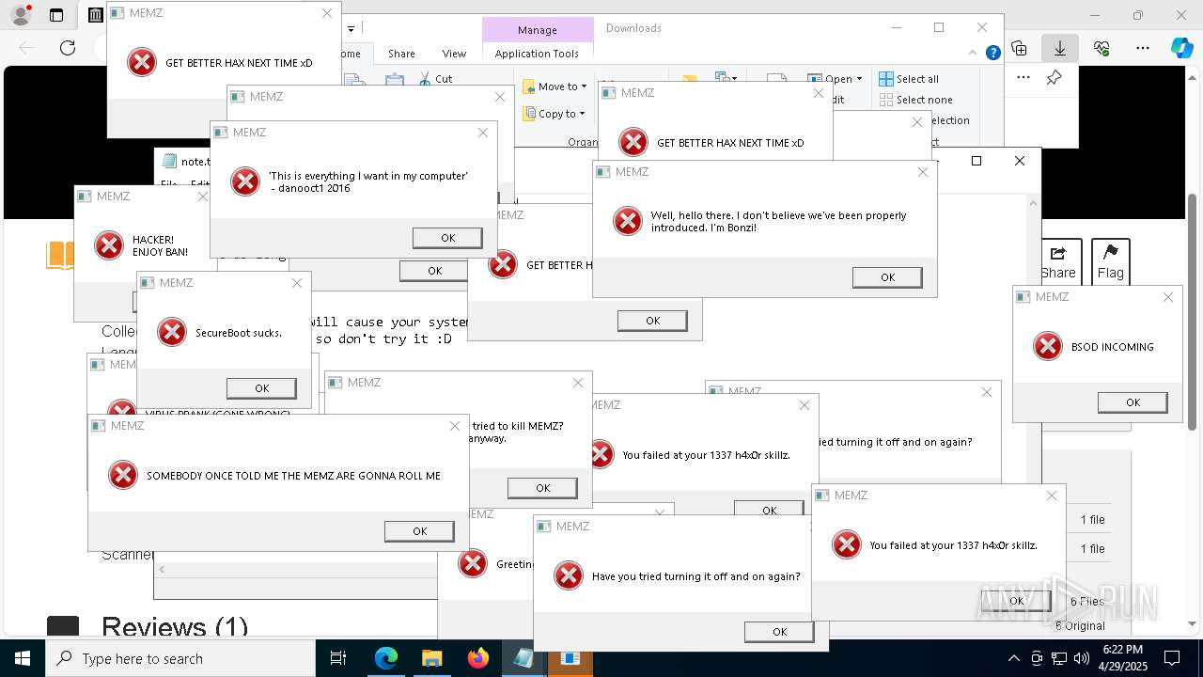This screenshot has height=677, width=1203.
Task: Click OK on the danooct1 2016 quote dialog
Action: [447, 238]
